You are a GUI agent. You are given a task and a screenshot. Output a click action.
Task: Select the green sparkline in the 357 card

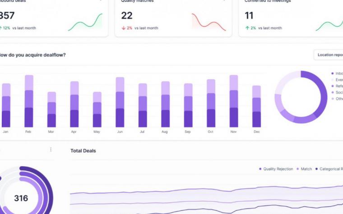(x=85, y=22)
